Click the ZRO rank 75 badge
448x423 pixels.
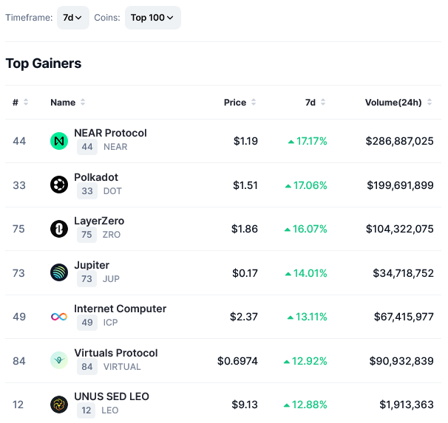(x=87, y=235)
